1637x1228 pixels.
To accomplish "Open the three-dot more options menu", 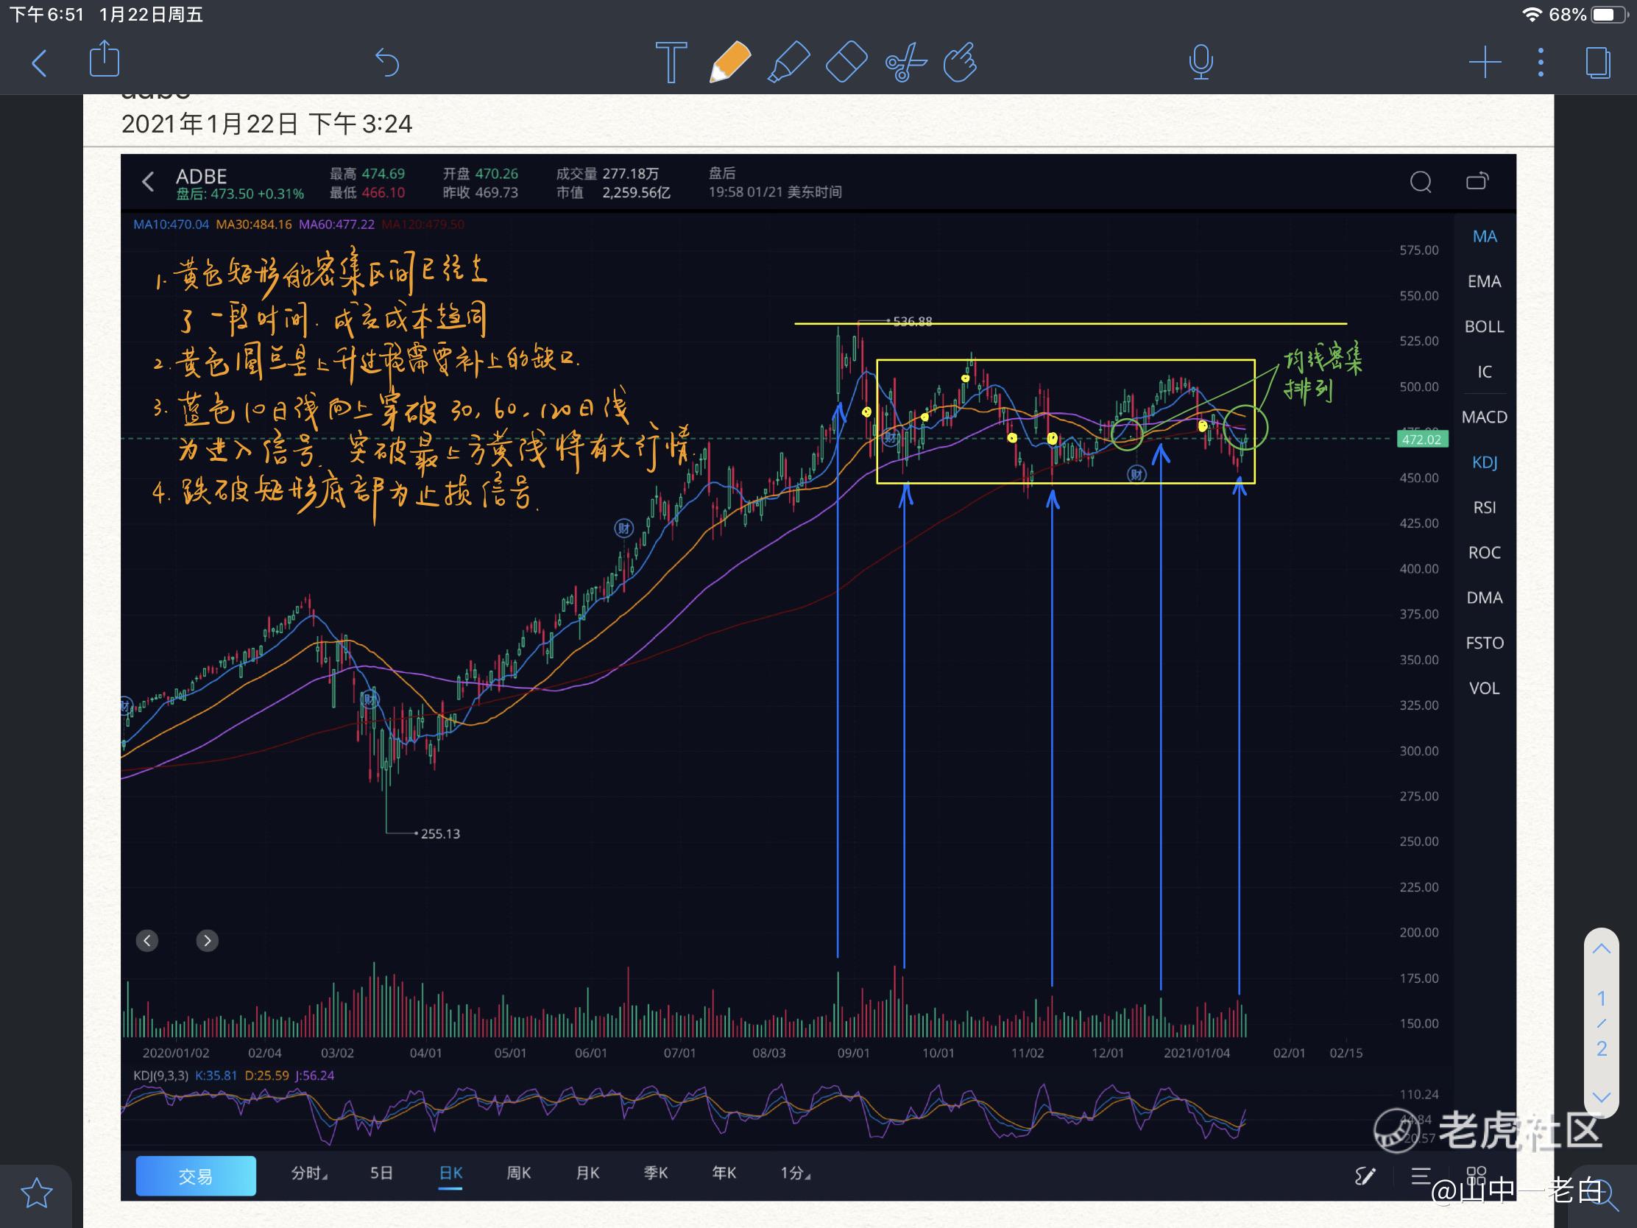I will (x=1541, y=62).
